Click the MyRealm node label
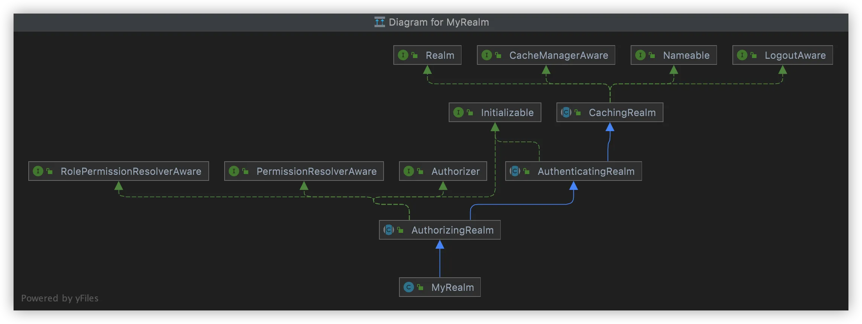This screenshot has height=324, width=862. 452,287
